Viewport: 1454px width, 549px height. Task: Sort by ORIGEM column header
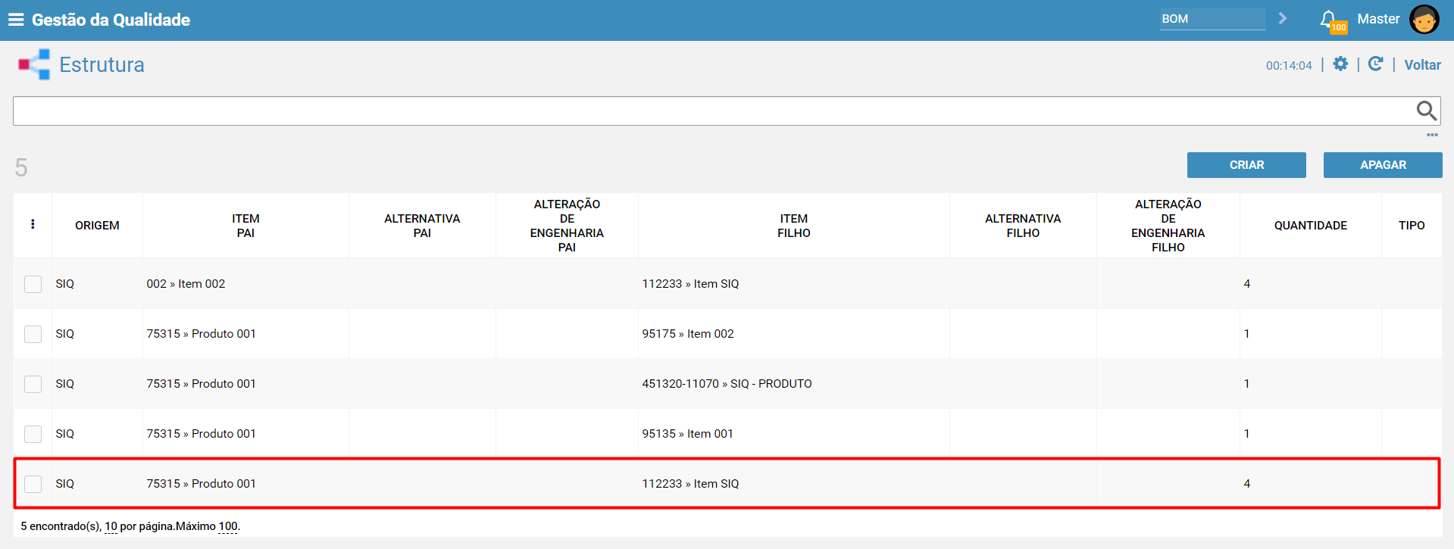click(x=97, y=226)
